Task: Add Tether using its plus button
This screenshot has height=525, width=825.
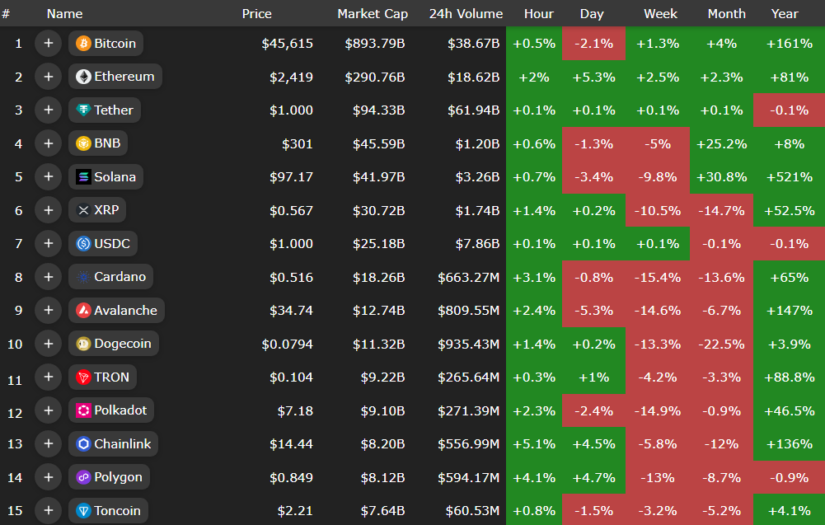Action: click(x=48, y=110)
